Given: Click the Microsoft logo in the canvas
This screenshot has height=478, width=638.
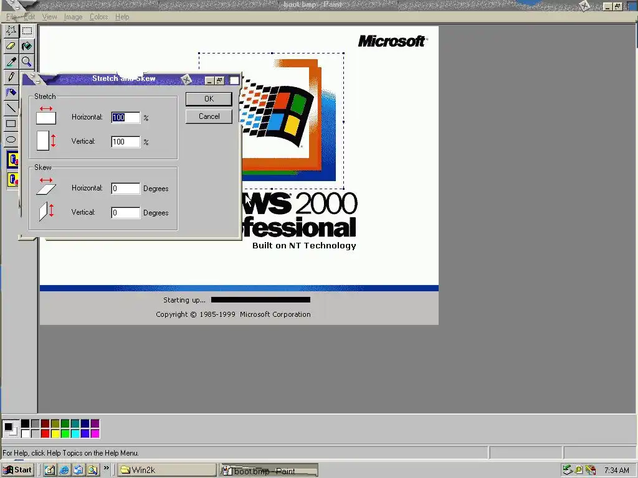Looking at the screenshot, I should pyautogui.click(x=393, y=41).
